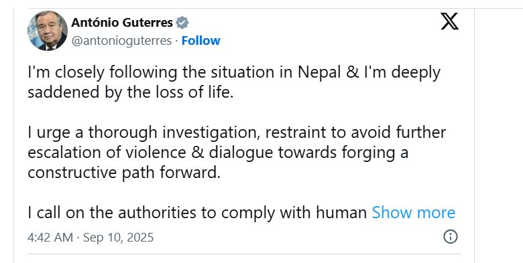Click the dot separator before Follow
The height and width of the screenshot is (263, 523).
pos(176,41)
